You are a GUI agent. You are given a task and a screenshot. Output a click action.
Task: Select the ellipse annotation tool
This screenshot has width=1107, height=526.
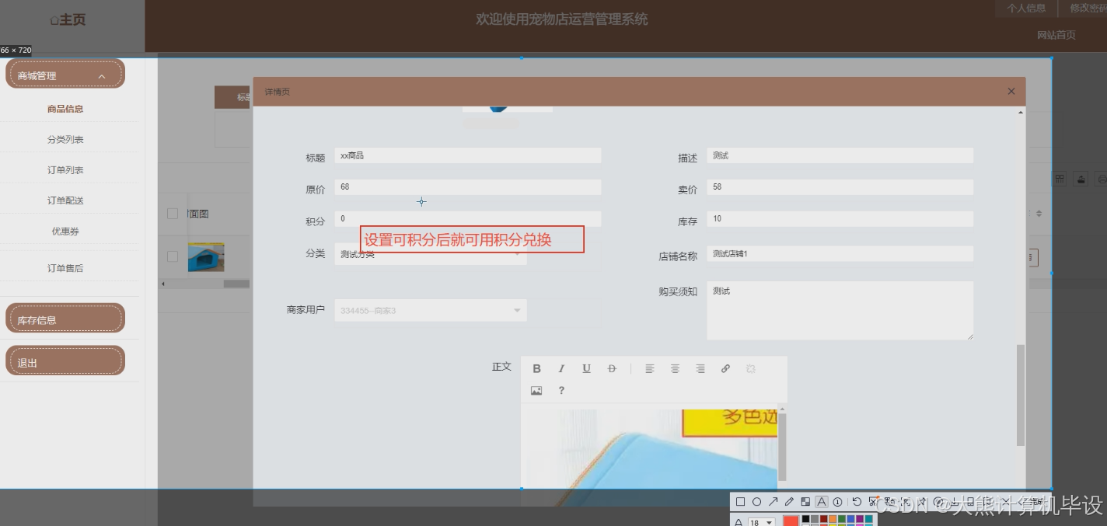point(756,502)
